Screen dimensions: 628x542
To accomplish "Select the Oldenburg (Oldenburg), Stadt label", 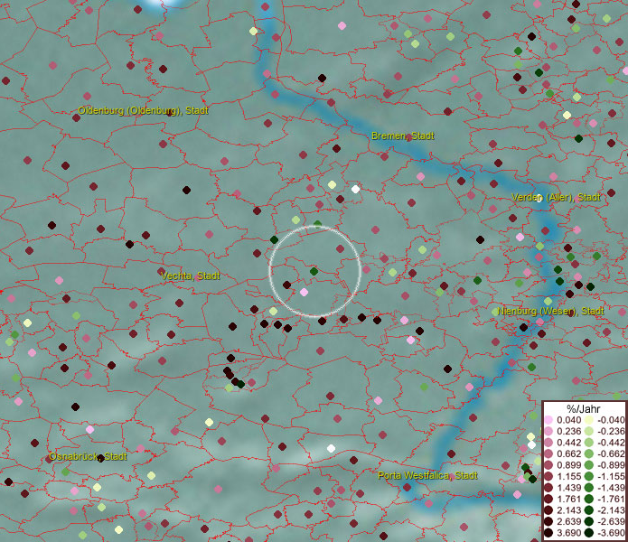I will (x=144, y=110).
